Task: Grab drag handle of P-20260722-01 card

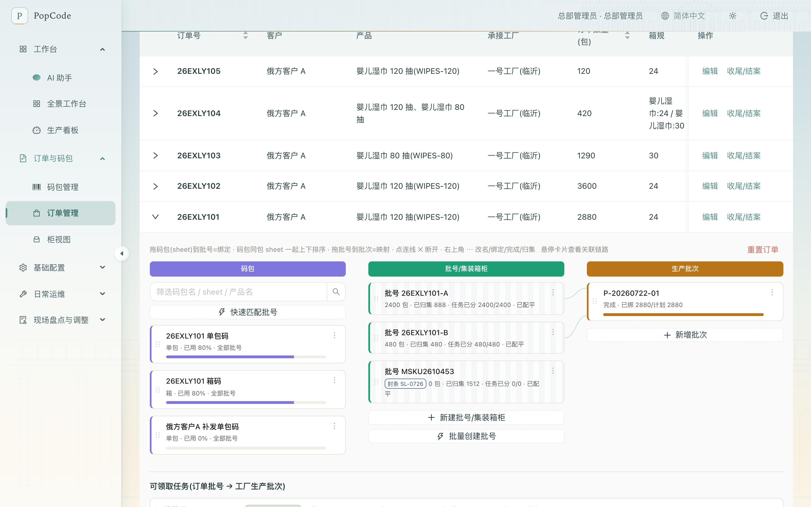Action: pos(594,301)
